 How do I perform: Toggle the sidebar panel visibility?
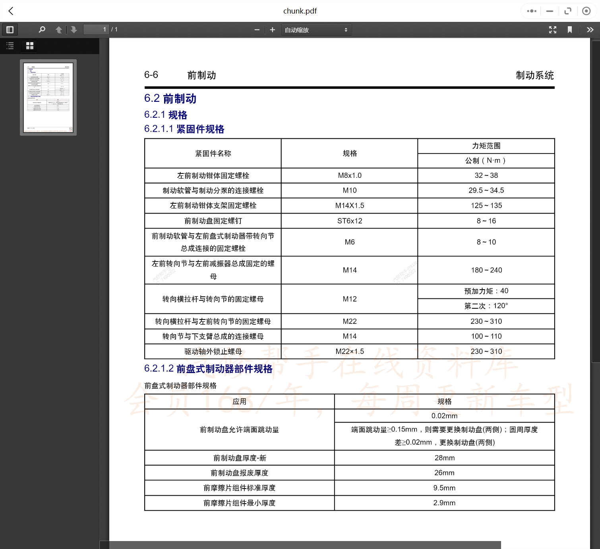tap(10, 29)
